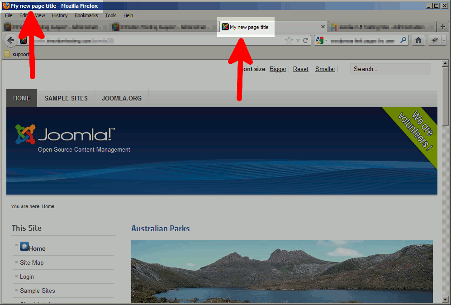Open the Tools menu

[110, 15]
